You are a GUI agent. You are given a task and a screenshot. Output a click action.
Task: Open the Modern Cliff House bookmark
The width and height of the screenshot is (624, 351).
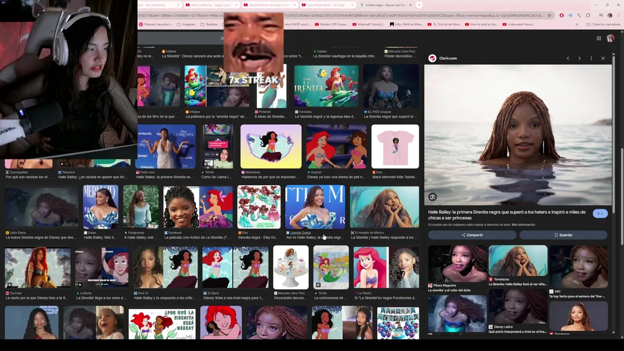pyautogui.click(x=331, y=24)
